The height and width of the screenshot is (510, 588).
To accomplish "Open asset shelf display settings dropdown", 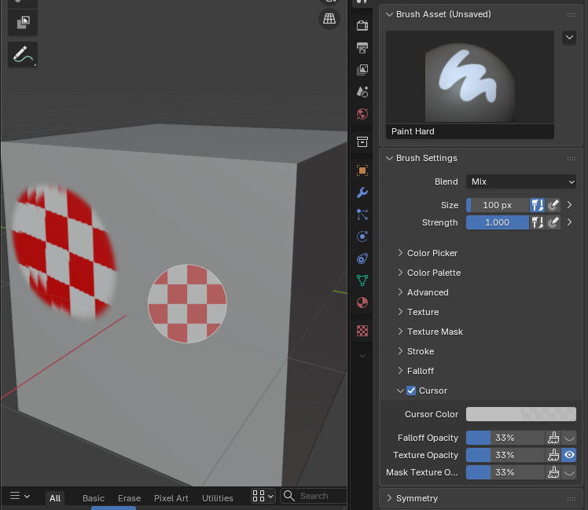I will coord(263,496).
